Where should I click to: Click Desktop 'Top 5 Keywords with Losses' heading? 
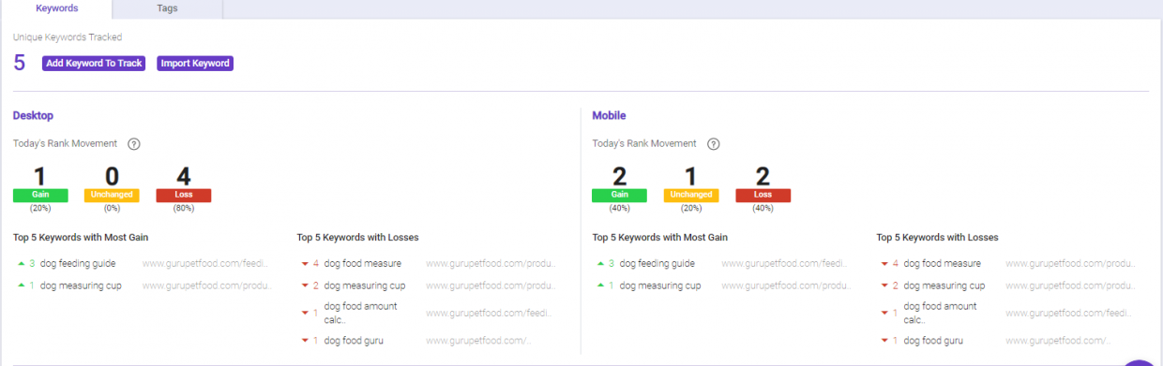tap(357, 237)
